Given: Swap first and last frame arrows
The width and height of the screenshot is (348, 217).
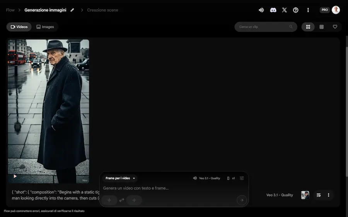Looking at the screenshot, I should point(121,200).
